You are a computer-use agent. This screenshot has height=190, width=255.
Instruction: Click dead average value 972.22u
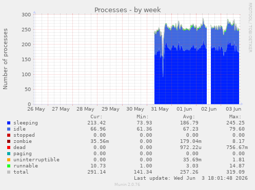tap(191, 147)
